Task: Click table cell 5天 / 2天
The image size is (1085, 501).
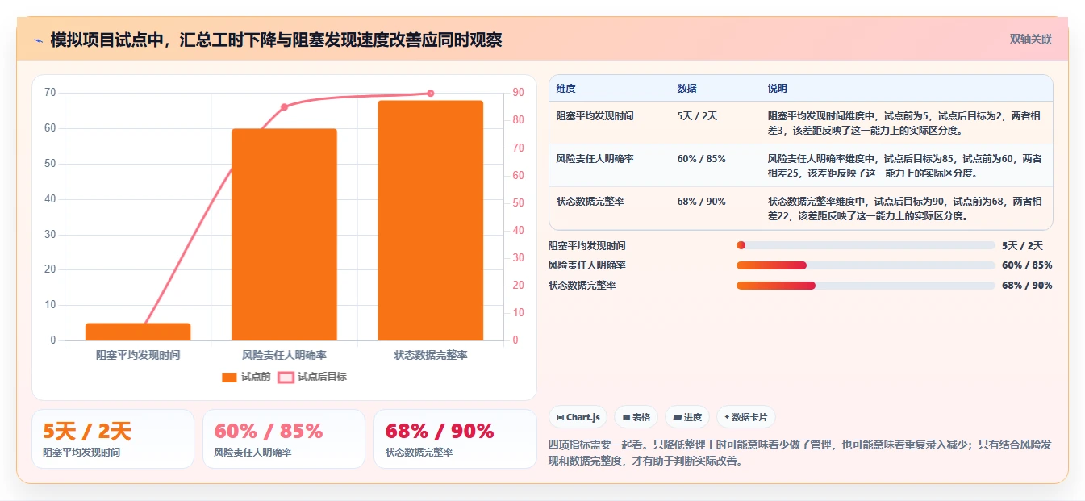Action: pos(695,116)
